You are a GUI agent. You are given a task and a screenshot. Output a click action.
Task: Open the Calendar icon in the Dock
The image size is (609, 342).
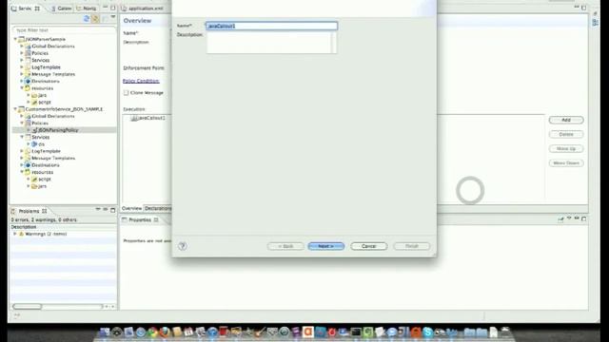pyautogui.click(x=188, y=332)
